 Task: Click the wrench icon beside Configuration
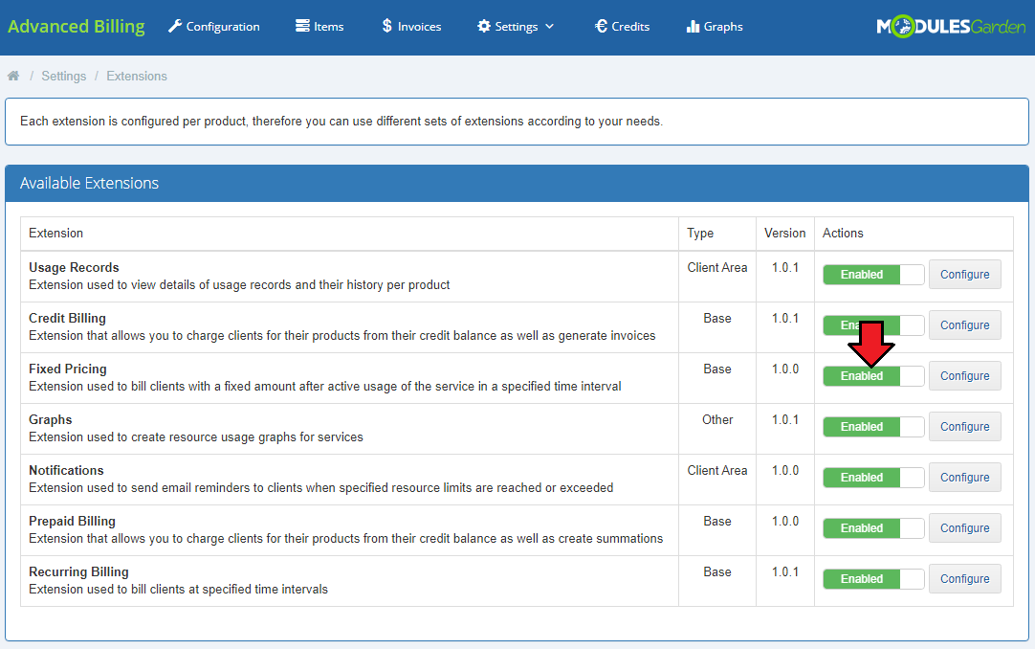(x=174, y=27)
